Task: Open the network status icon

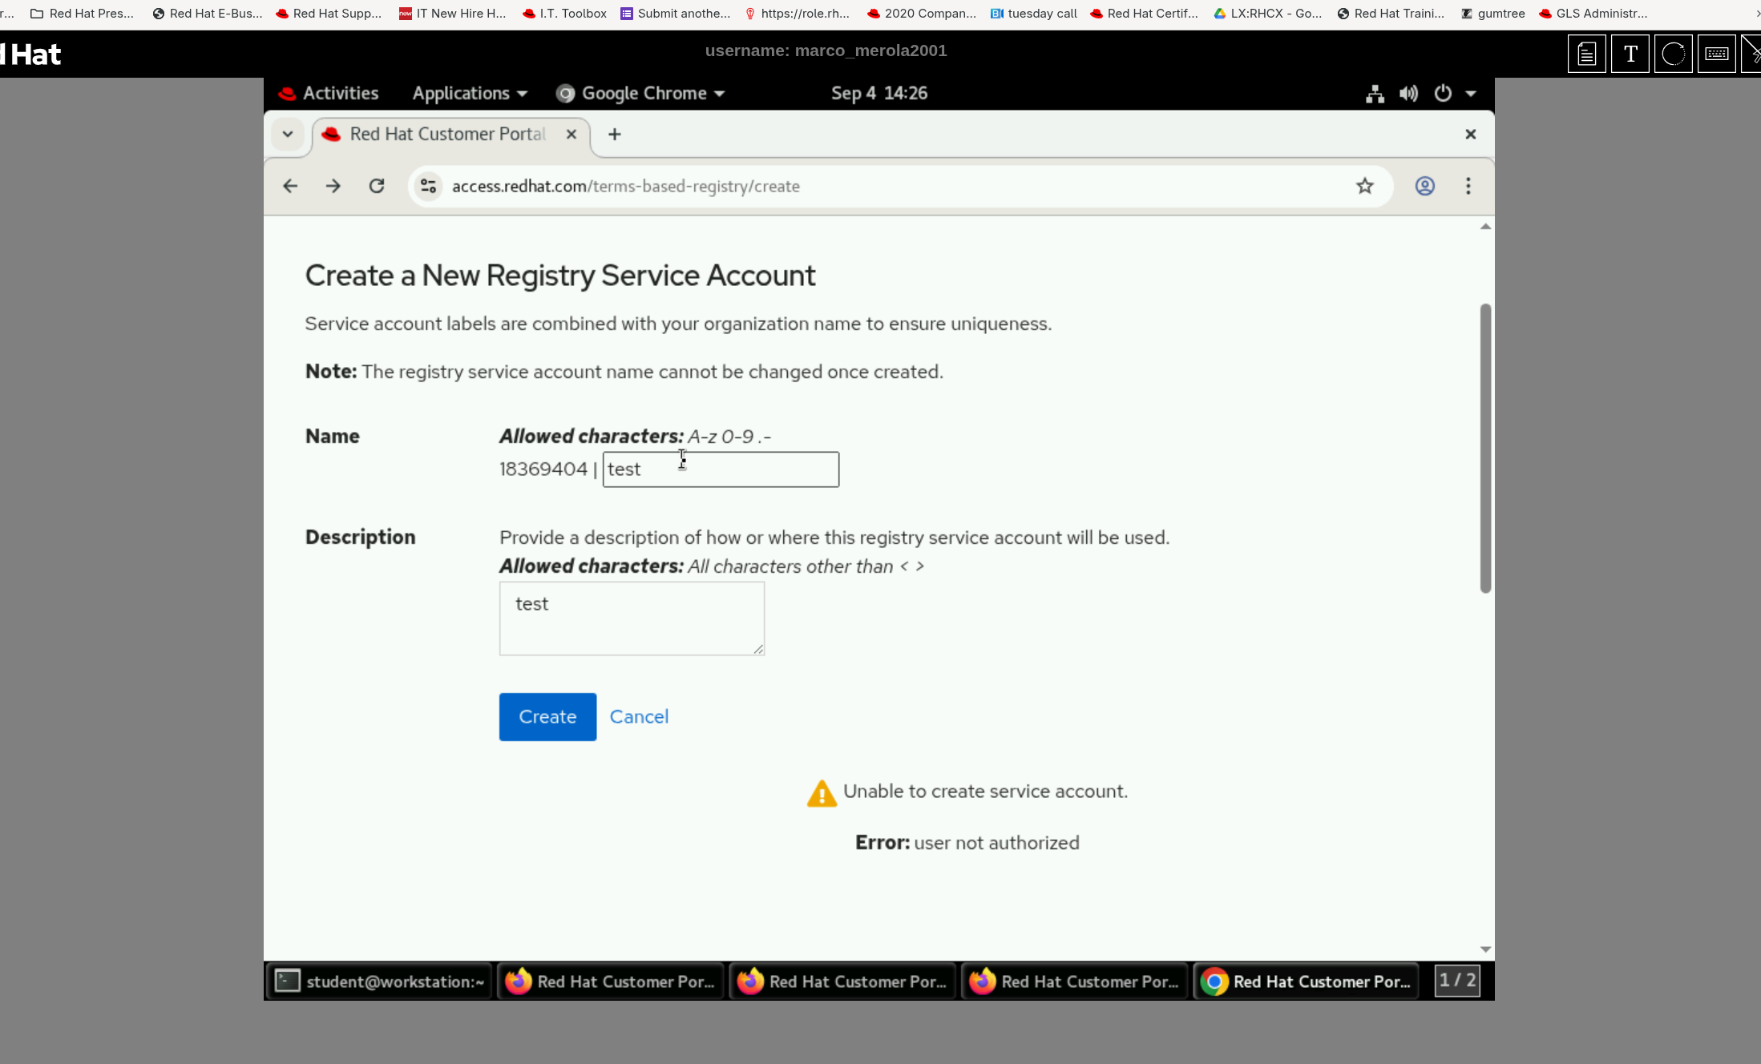Action: (1375, 93)
